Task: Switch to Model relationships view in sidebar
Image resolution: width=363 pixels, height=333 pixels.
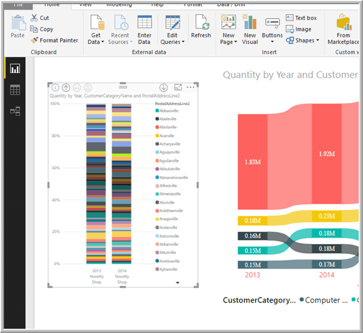Action: (x=15, y=111)
